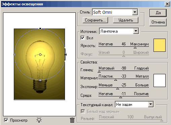Click the light center point in preview
The width and height of the screenshot is (171, 125).
[x=40, y=55]
